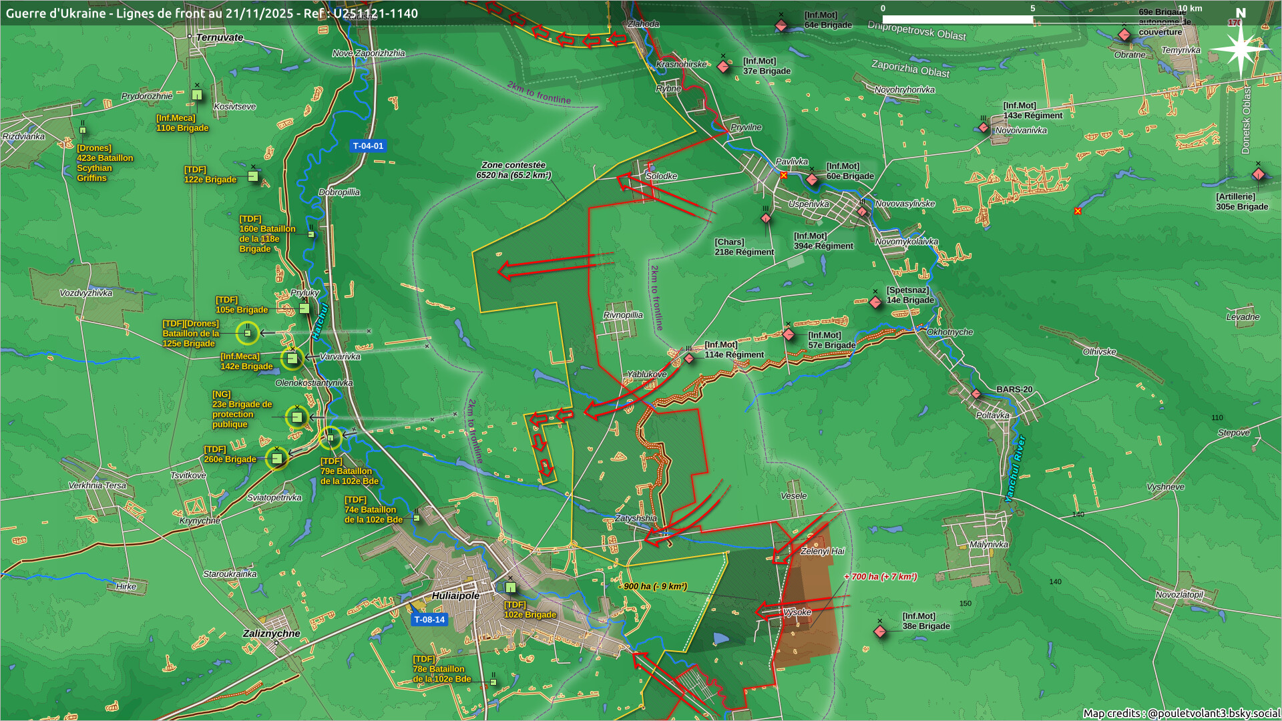Click the +700 ha red gain label
1282x721 pixels.
pos(880,577)
